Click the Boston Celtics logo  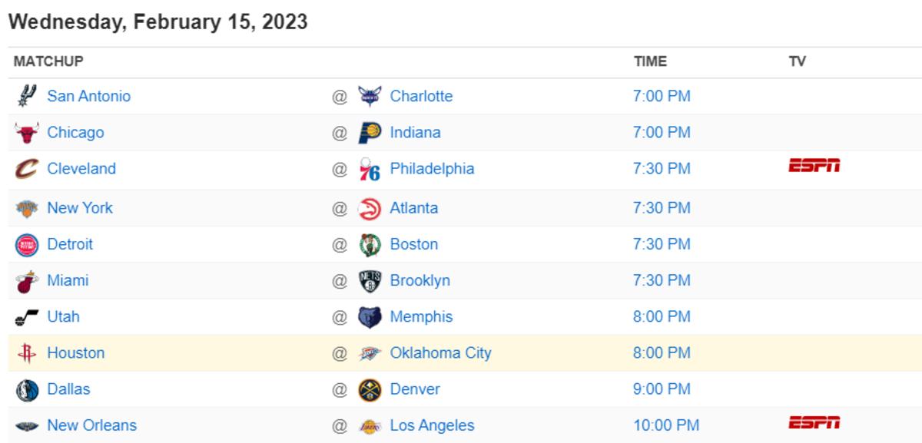[370, 244]
